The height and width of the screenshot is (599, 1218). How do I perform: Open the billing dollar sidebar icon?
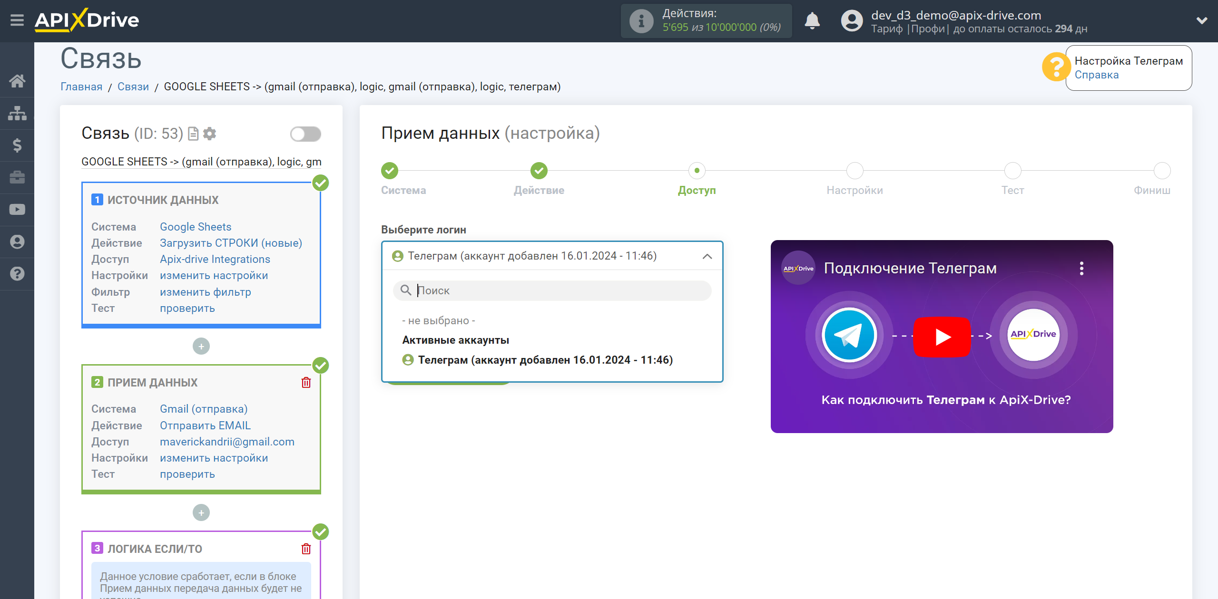point(17,145)
